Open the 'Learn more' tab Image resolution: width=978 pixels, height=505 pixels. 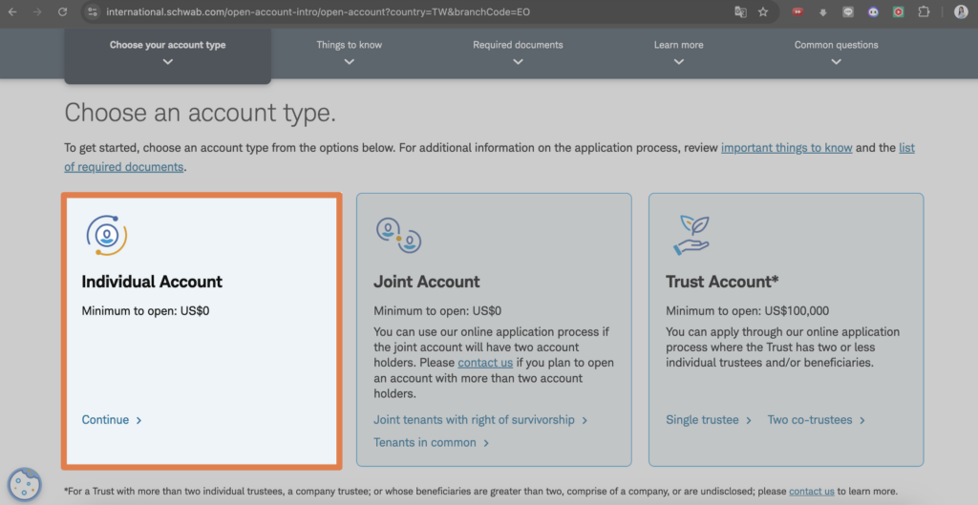coord(678,53)
